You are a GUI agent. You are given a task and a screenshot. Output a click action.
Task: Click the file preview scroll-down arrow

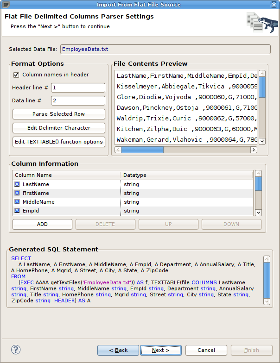[262, 141]
